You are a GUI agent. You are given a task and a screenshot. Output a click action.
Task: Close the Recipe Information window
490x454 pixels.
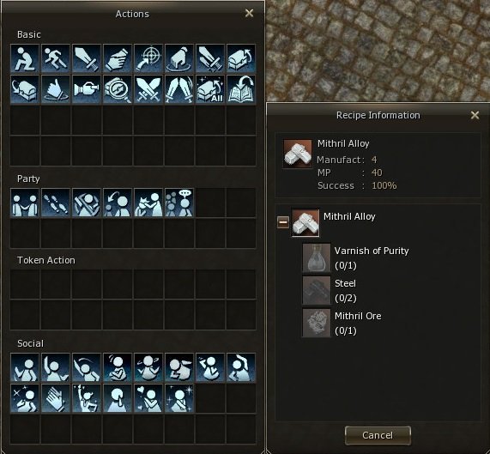[x=475, y=115]
